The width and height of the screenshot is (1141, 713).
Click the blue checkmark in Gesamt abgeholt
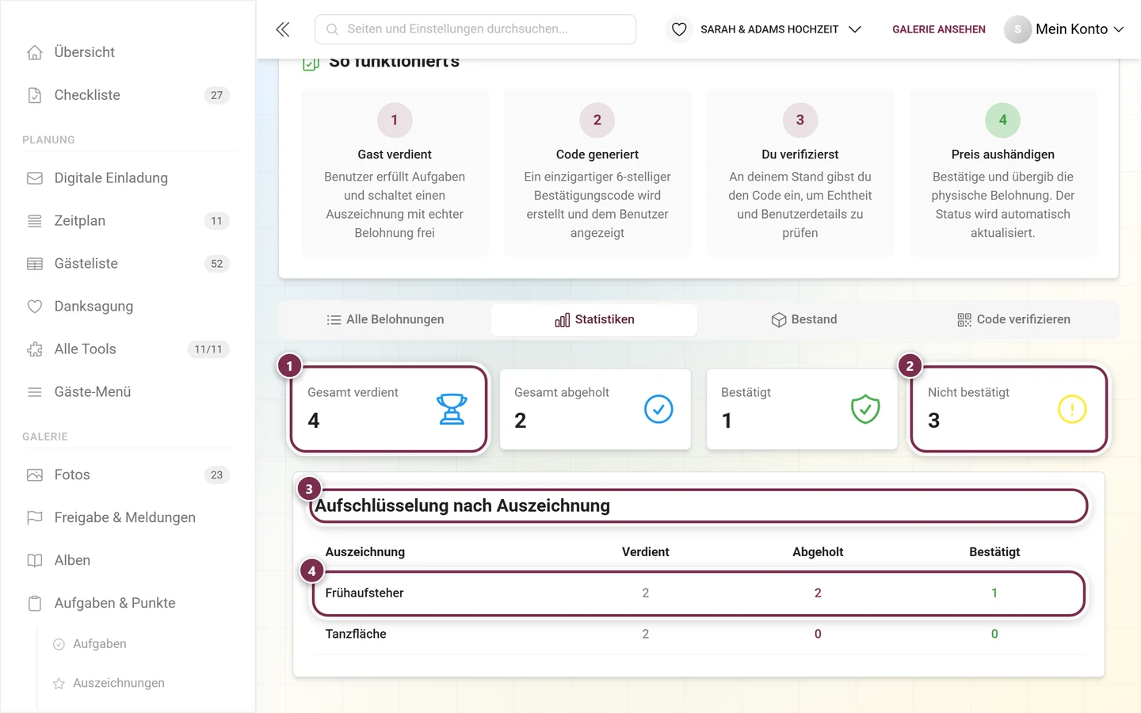[x=658, y=409]
